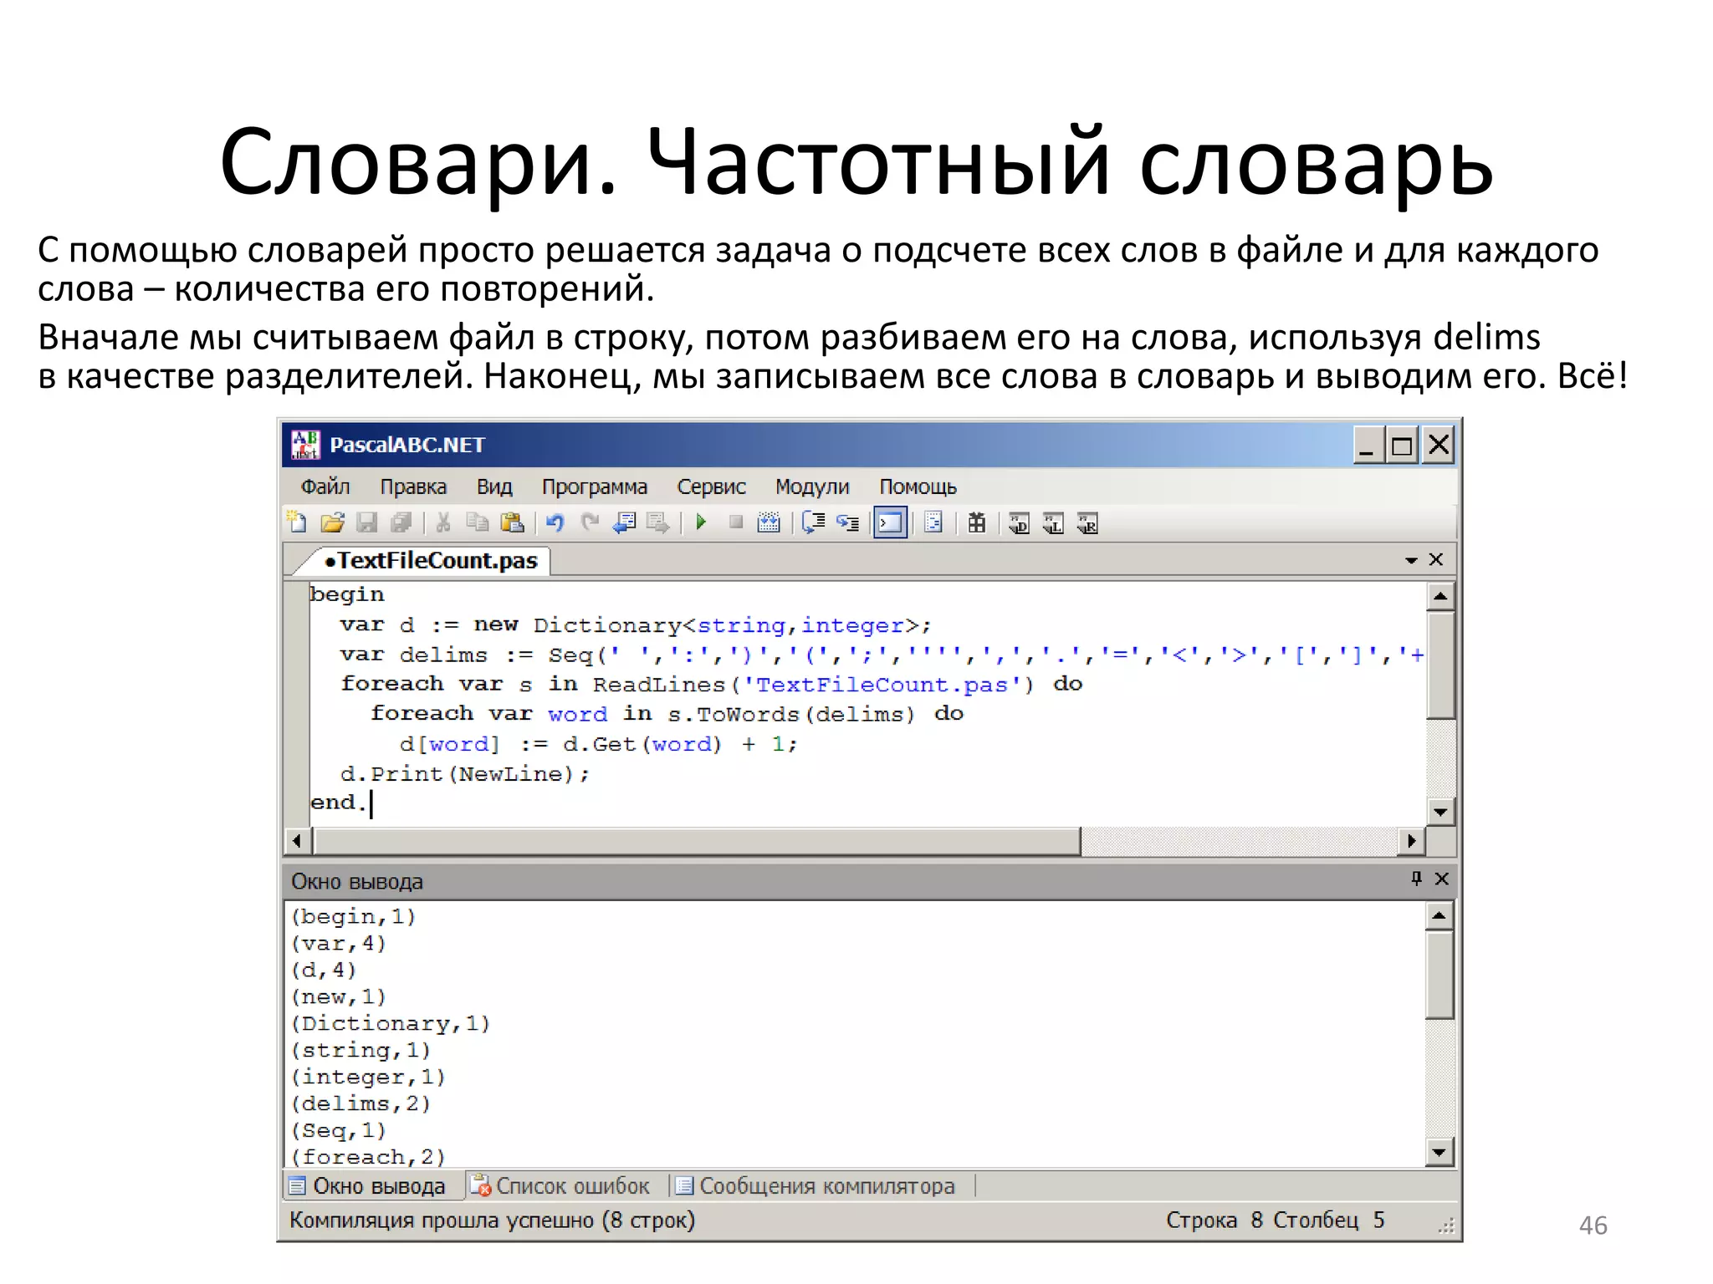Click the Save All icon
This screenshot has width=1713, height=1284.
pos(402,522)
